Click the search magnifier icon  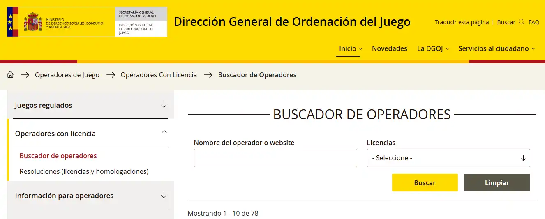(522, 22)
